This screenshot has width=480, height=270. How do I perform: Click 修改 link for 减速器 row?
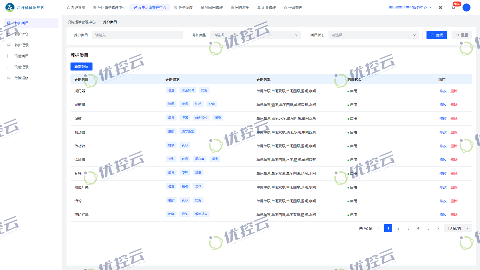443,105
